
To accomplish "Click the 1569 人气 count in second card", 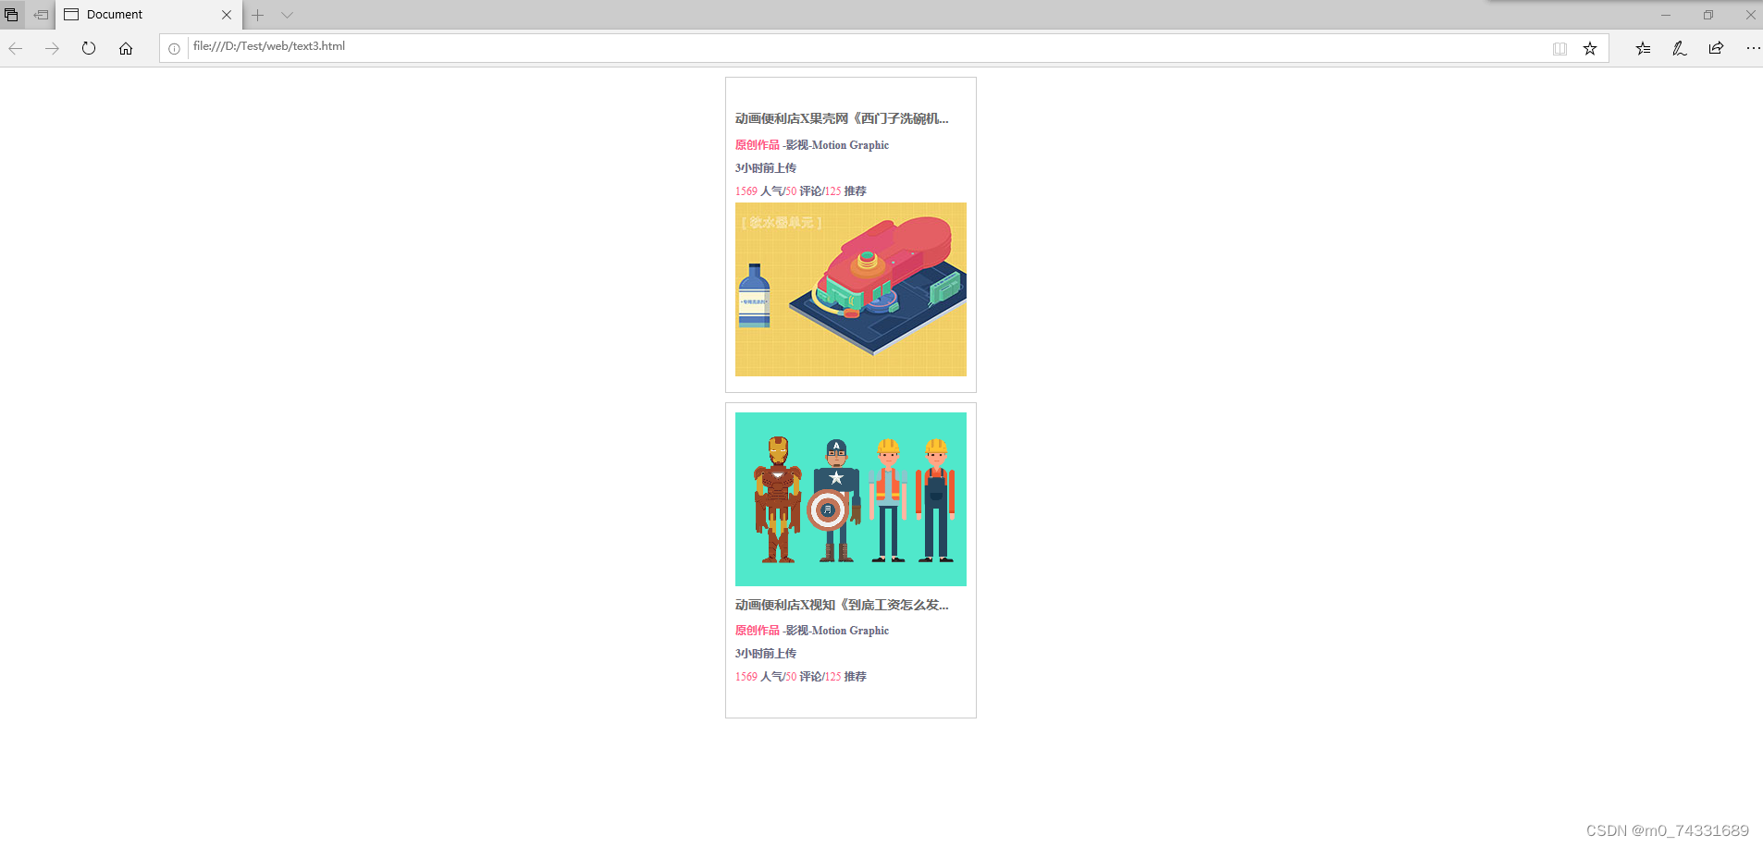I will click(x=758, y=677).
